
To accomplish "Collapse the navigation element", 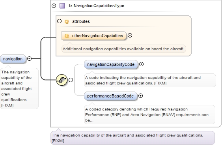I will click(x=29, y=58).
